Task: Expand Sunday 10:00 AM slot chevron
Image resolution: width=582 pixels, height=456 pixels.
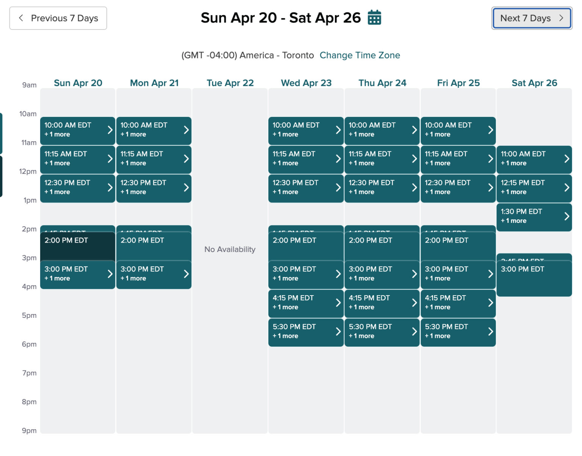Action: [110, 130]
